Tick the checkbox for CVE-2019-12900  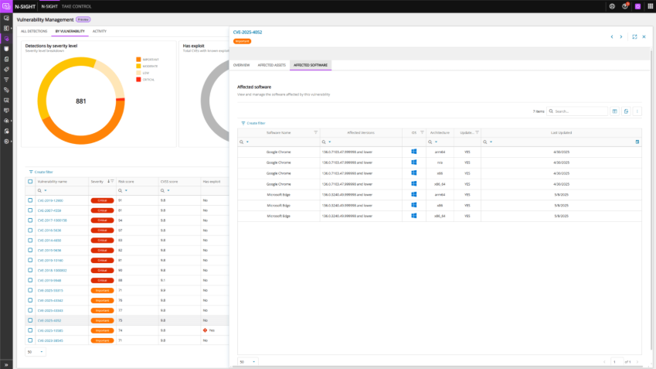[30, 200]
